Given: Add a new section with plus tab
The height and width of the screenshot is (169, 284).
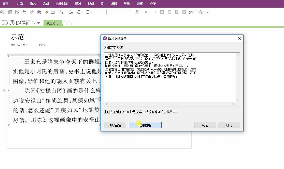Looking at the screenshot, I should click(67, 24).
